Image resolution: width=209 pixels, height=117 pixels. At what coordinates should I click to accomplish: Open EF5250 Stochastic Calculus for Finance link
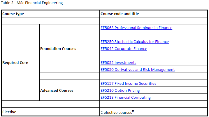[135, 42]
